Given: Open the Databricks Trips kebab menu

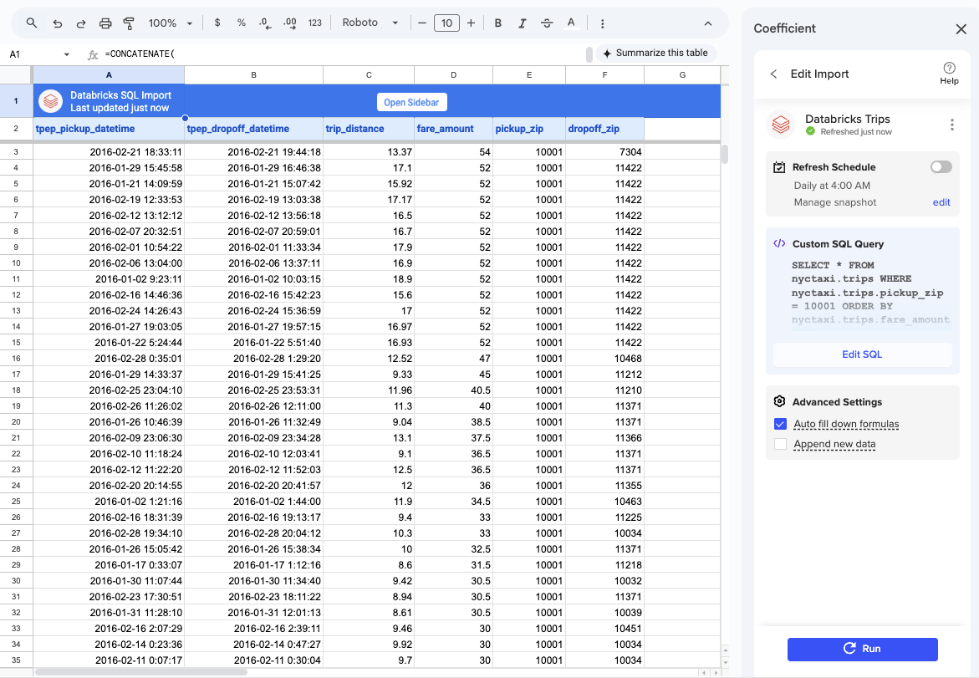Looking at the screenshot, I should point(952,125).
